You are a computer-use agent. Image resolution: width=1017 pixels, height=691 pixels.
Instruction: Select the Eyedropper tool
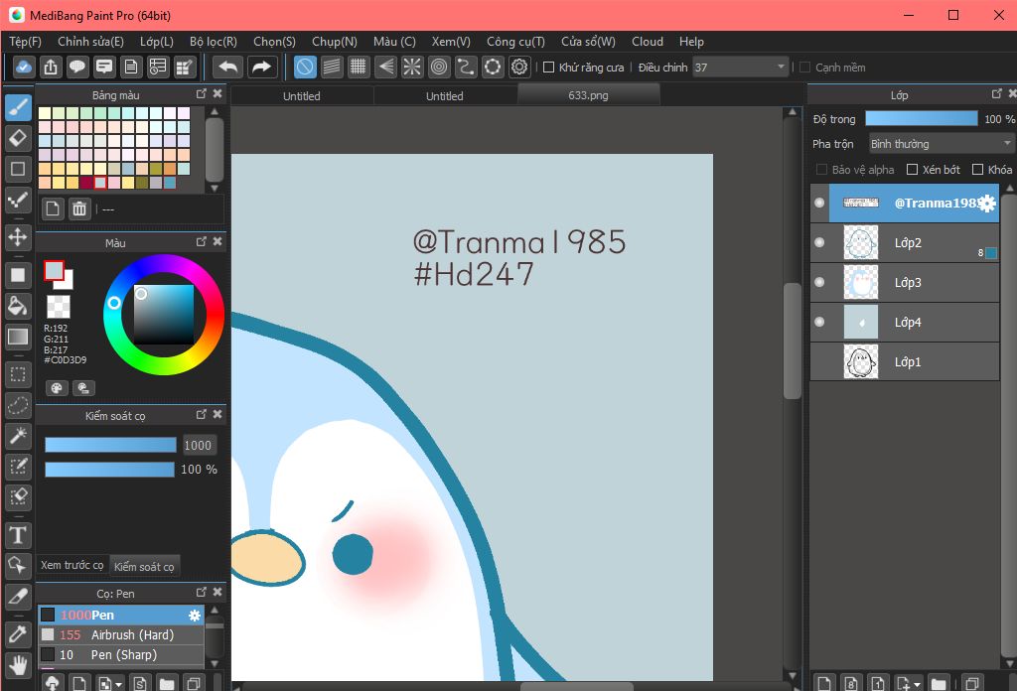pos(18,634)
